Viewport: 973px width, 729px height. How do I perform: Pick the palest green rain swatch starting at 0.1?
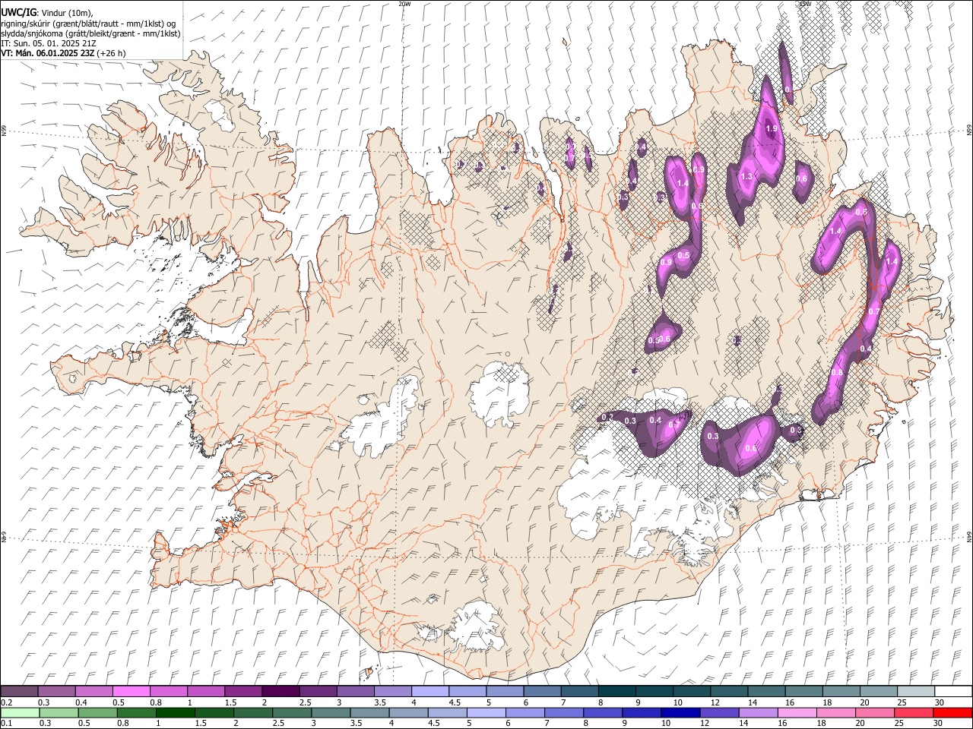point(19,712)
